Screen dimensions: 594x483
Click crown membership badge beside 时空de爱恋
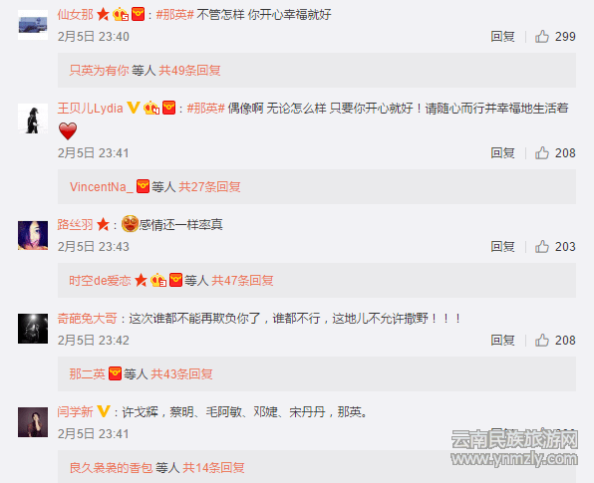click(158, 280)
